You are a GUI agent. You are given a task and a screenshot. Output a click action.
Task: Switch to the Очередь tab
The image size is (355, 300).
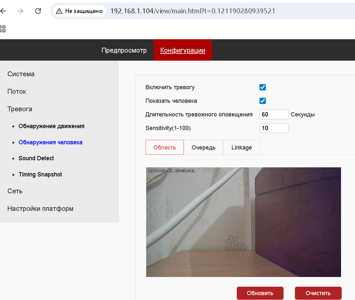[x=204, y=147]
